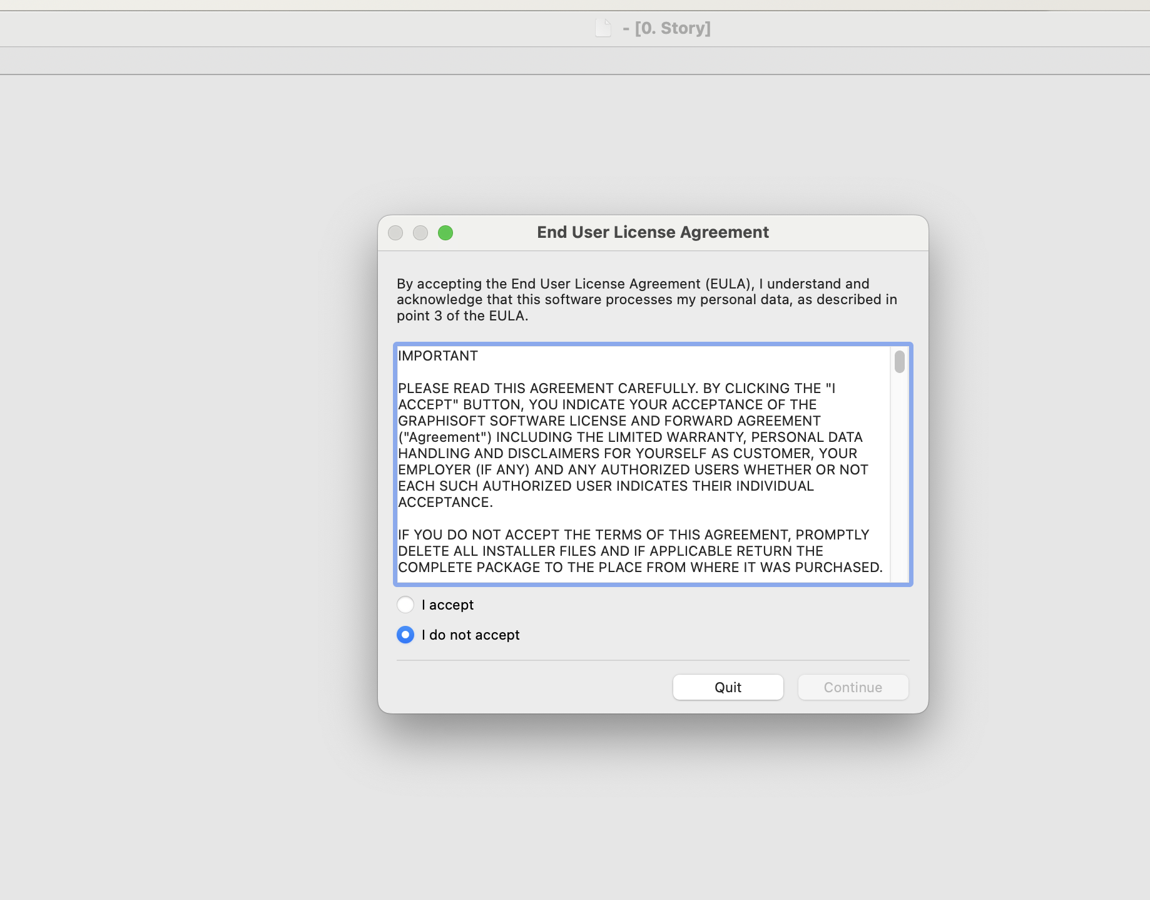Click the green zoom button on EULA dialog
This screenshot has height=900, width=1150.
coord(445,233)
